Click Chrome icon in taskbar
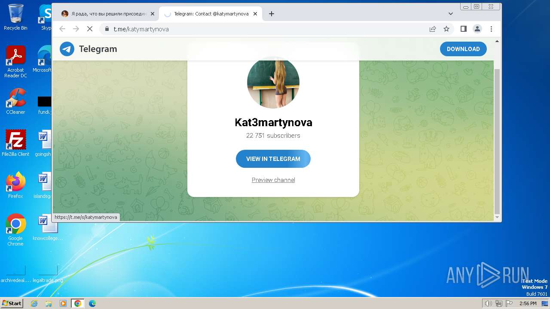The image size is (550, 309). [x=78, y=303]
